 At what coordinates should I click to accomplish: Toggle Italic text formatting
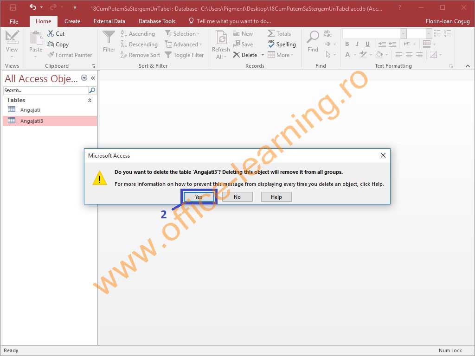click(x=358, y=44)
